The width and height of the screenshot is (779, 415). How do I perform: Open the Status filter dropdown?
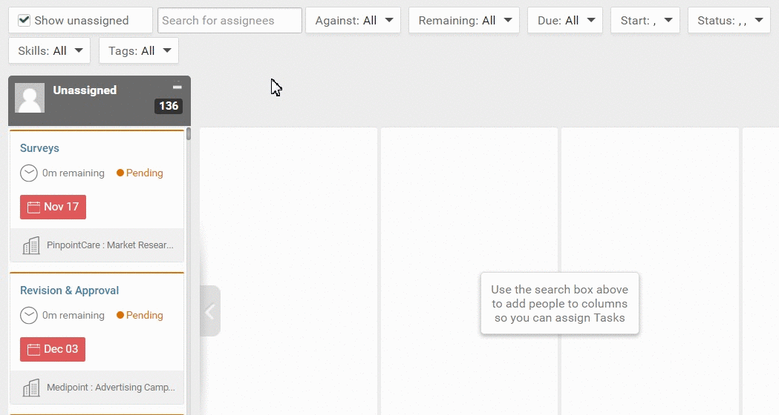729,20
